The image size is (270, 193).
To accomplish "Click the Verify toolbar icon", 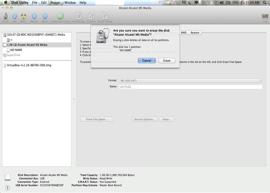I will pos(6,16).
